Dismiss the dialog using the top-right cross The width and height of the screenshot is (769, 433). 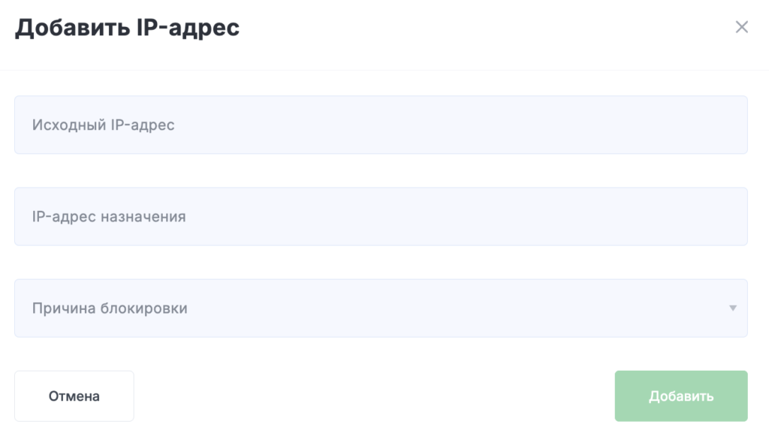[741, 28]
